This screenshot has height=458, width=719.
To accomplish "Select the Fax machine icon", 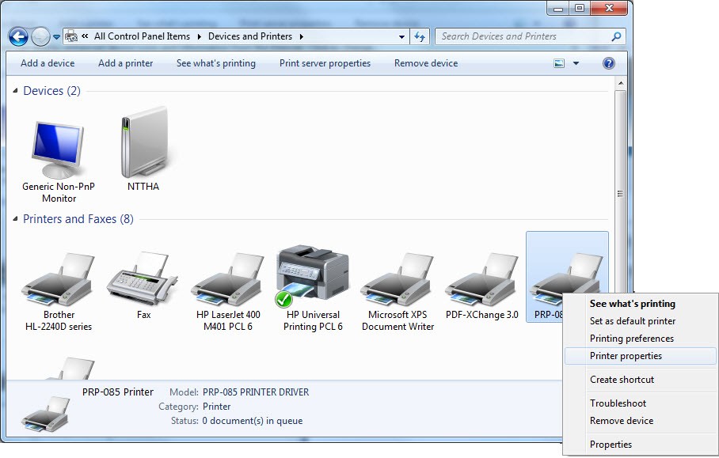I will 143,278.
